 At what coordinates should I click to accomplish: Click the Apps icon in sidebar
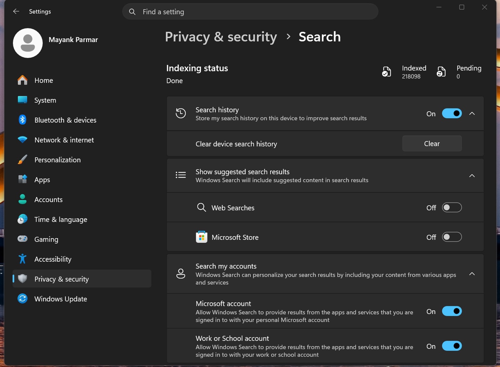[23, 179]
